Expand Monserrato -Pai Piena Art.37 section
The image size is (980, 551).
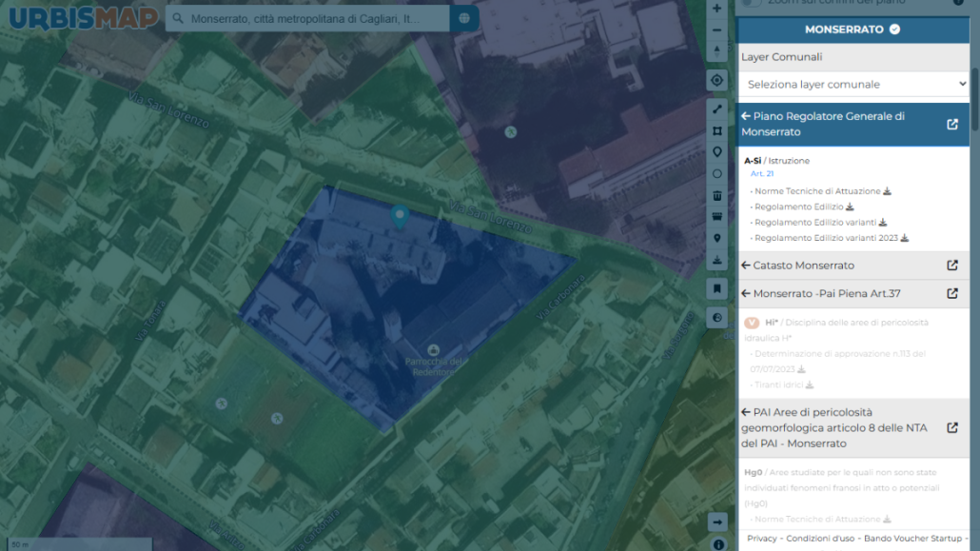pos(746,293)
